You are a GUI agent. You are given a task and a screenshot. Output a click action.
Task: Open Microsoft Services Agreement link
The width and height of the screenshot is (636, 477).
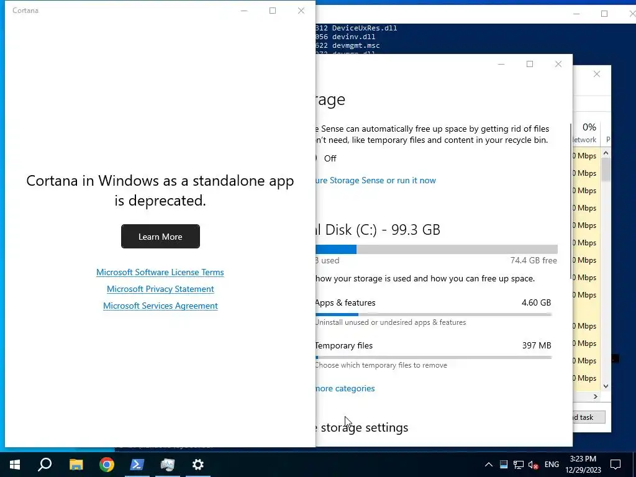pos(160,306)
